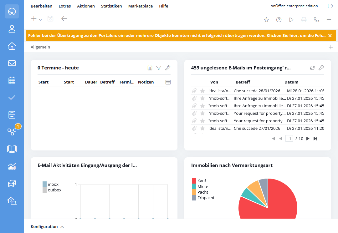Open the Properties house icon in sidebar
Screen dimensions: 338x233
click(12, 46)
